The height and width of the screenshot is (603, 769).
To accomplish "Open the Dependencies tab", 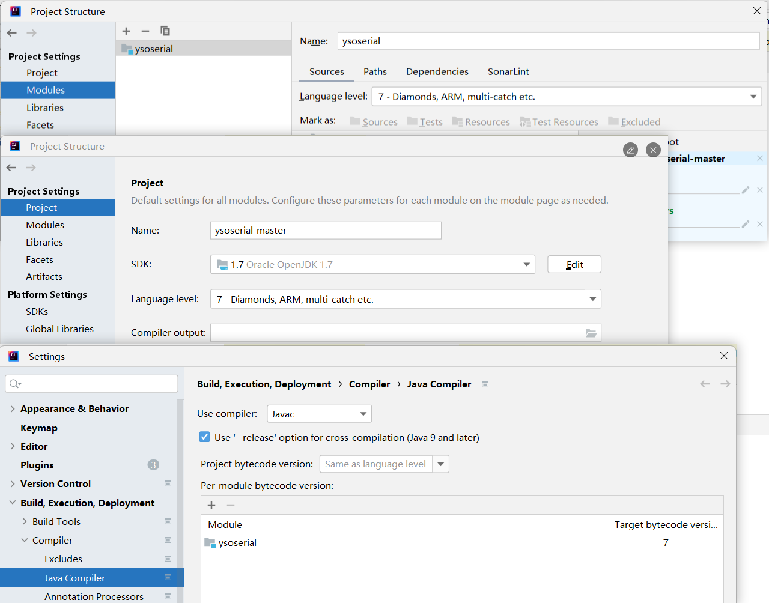I will [x=437, y=71].
